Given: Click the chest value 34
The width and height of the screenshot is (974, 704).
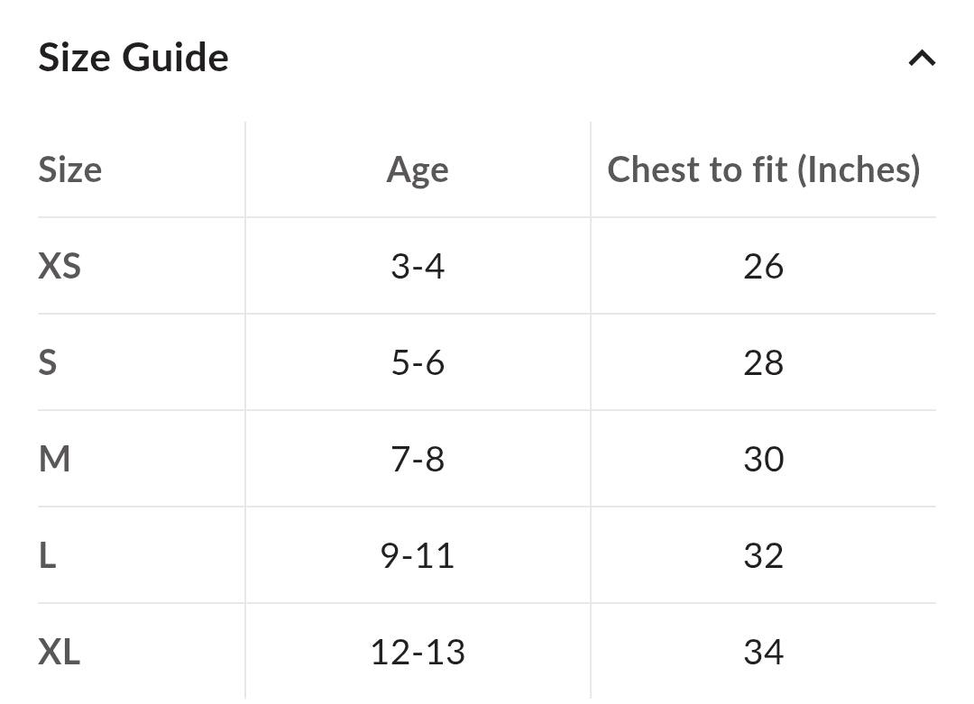Looking at the screenshot, I should tap(764, 652).
